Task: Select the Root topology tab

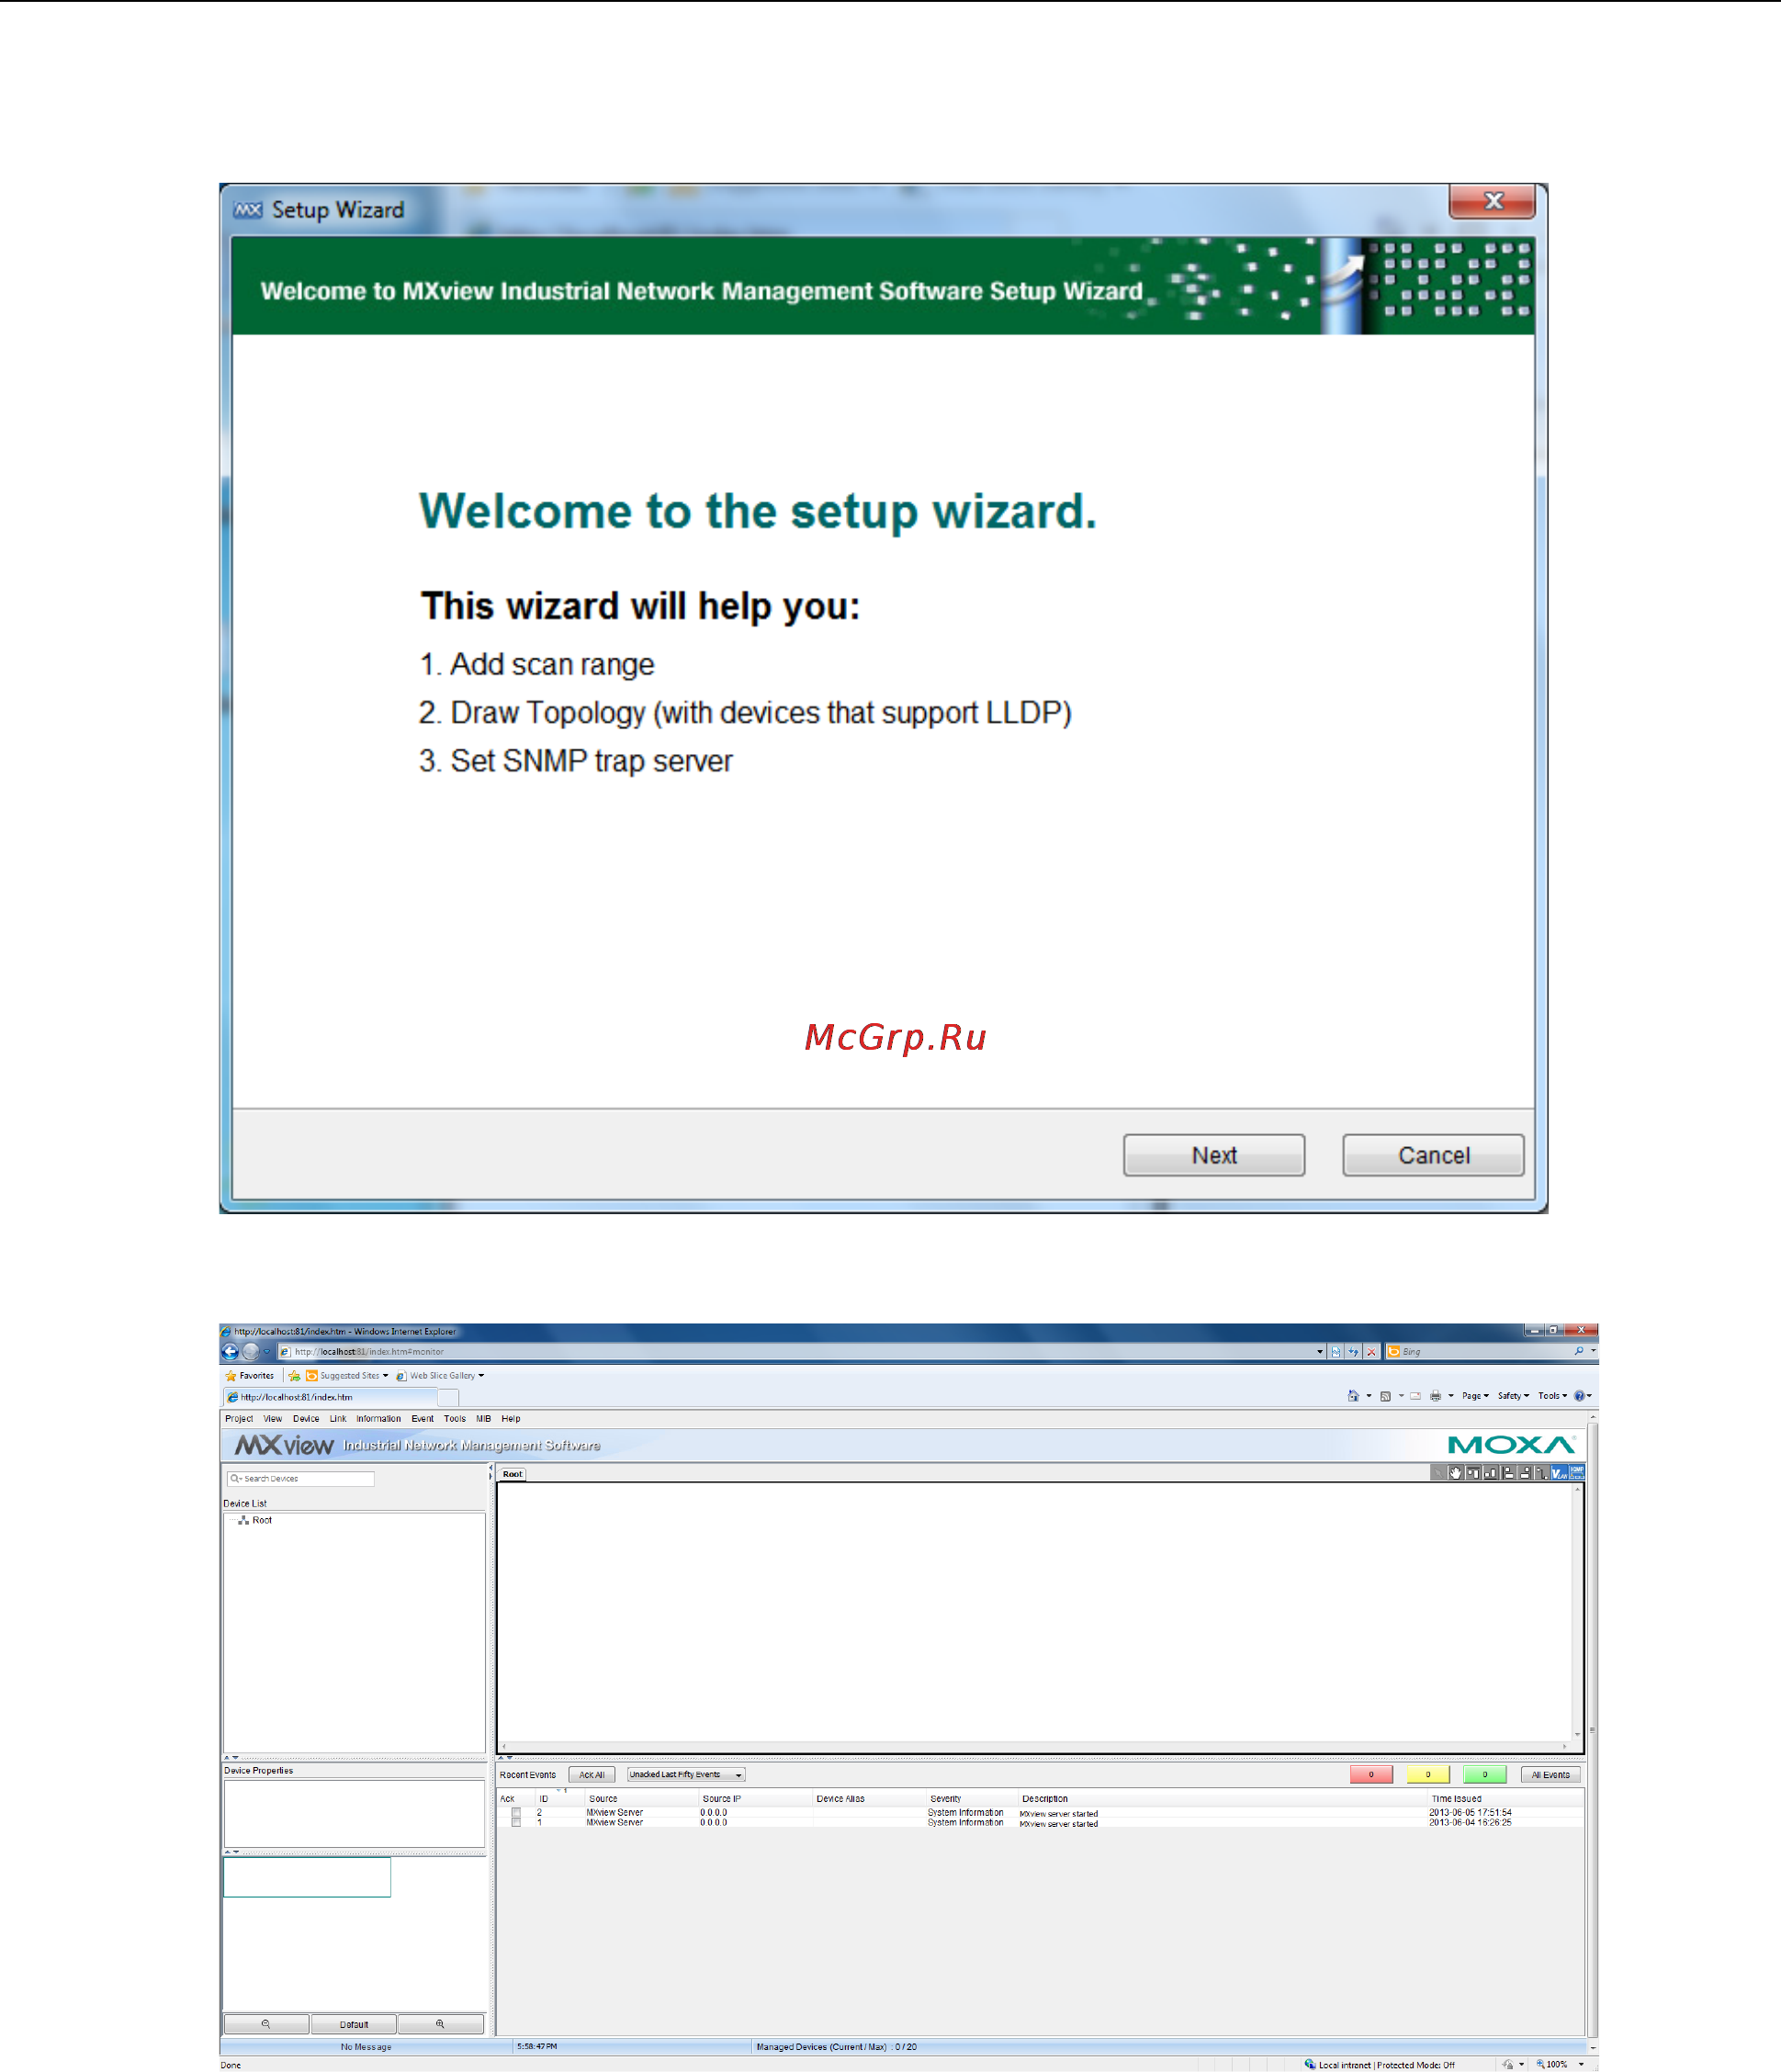Action: (x=512, y=1474)
